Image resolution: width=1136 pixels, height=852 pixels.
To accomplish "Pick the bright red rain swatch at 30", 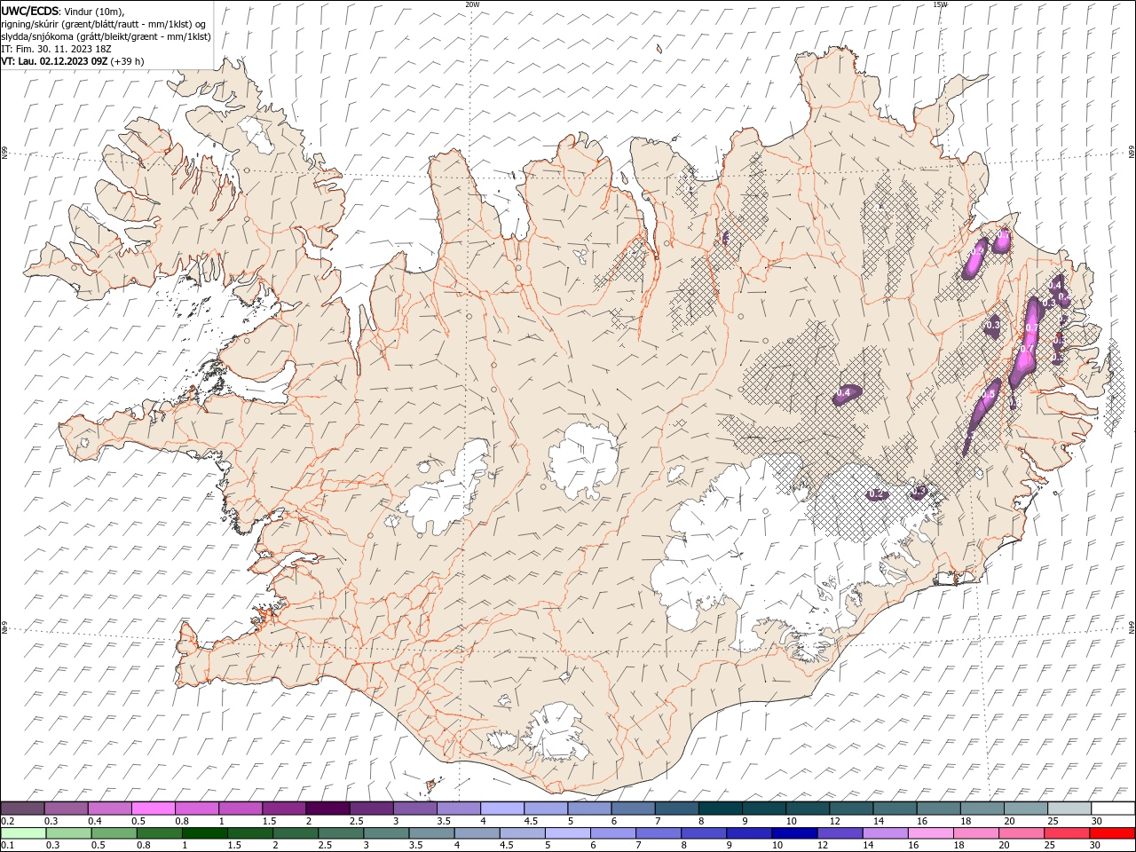I will (1112, 833).
